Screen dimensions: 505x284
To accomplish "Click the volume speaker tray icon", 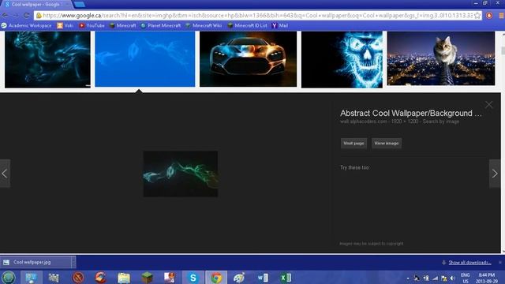I will point(453,278).
